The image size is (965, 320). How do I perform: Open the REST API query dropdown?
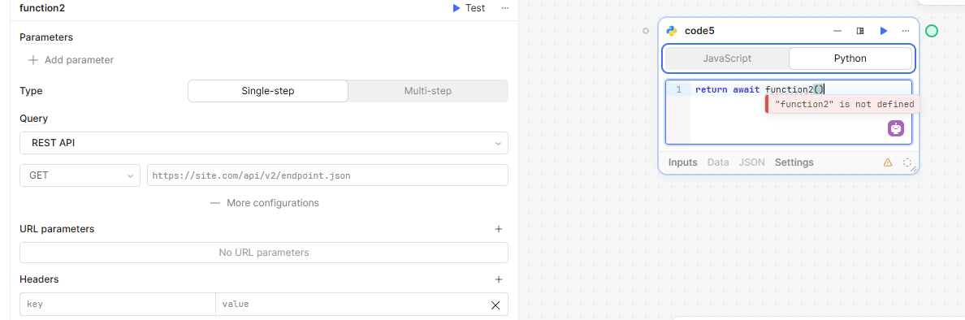[264, 143]
